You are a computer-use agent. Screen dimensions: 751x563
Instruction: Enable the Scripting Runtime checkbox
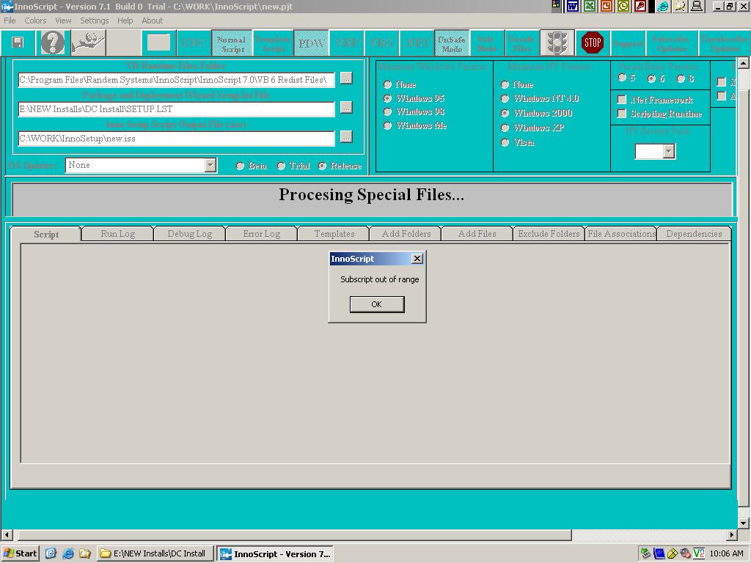click(x=622, y=114)
